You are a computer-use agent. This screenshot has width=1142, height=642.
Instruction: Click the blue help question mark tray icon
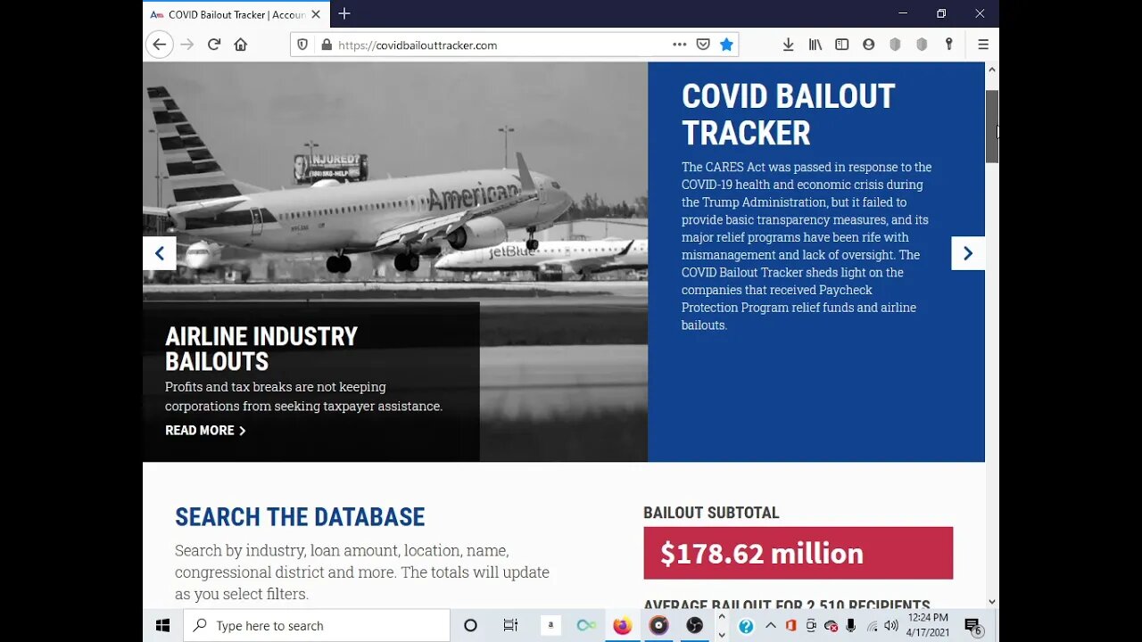(x=747, y=626)
